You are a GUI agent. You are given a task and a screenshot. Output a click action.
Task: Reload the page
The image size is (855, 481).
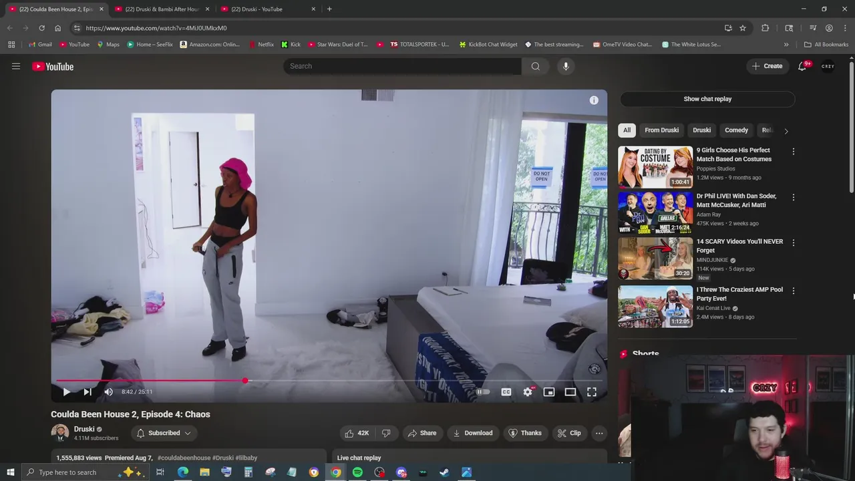tap(41, 28)
